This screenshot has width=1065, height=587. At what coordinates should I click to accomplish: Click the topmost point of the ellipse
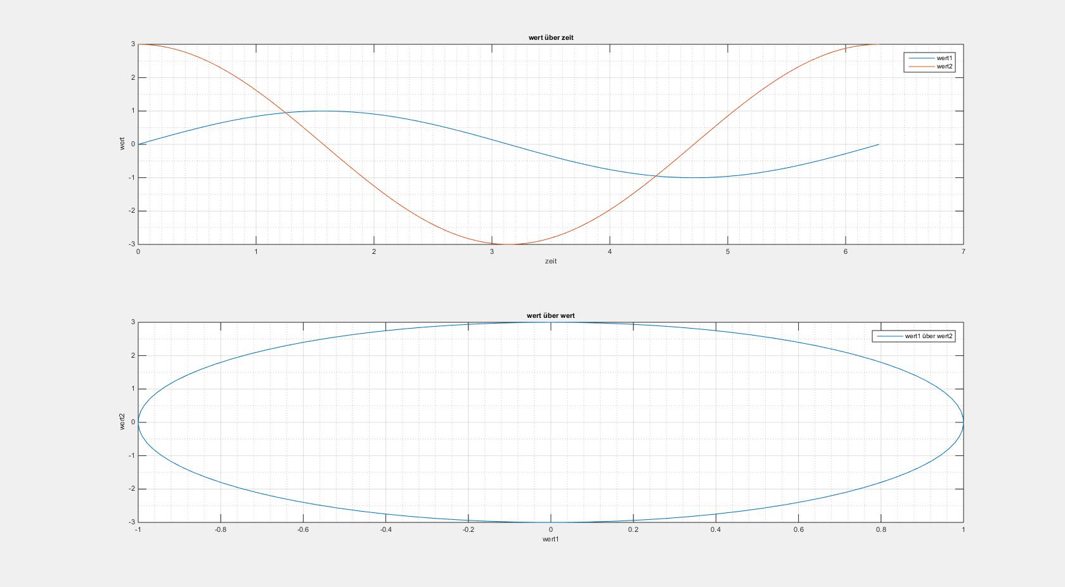pyautogui.click(x=550, y=322)
